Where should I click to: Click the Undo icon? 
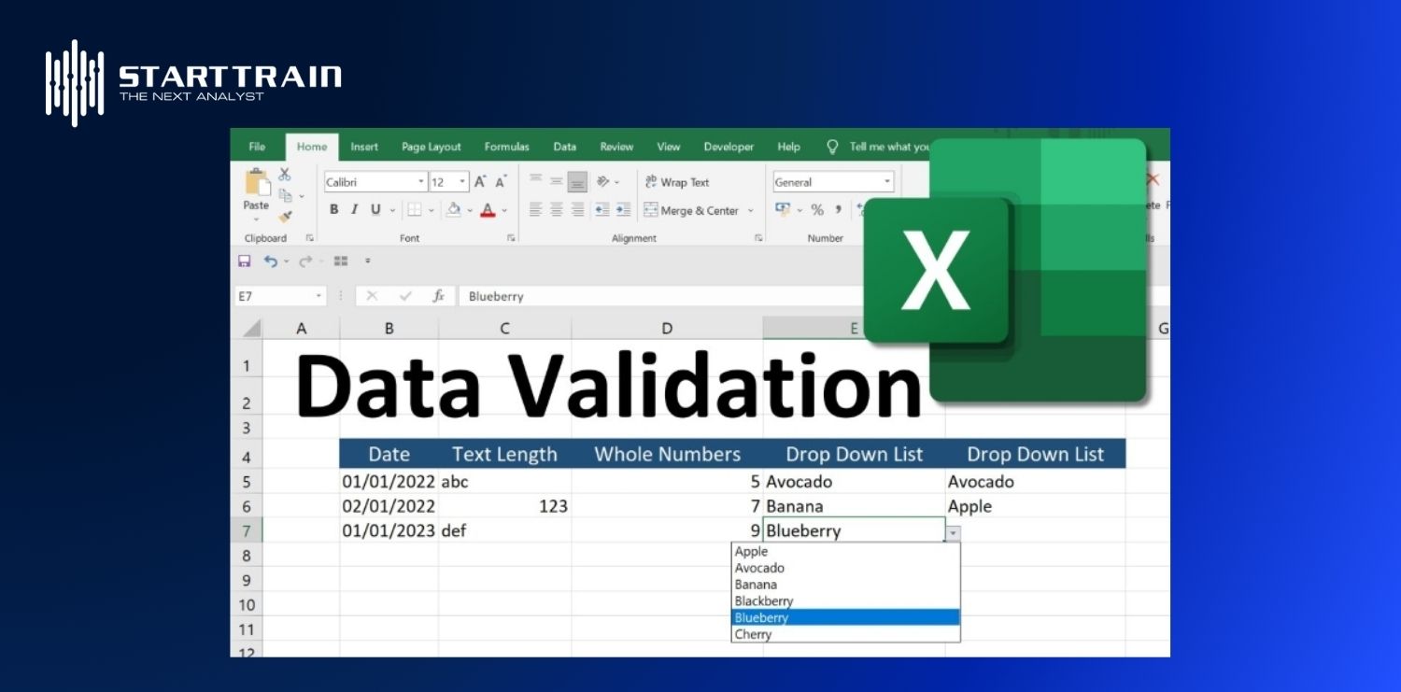(x=268, y=261)
